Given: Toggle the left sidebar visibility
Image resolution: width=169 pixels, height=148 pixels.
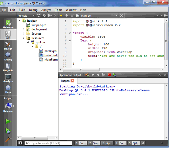Looking at the screenshot, I should coord(20,143).
